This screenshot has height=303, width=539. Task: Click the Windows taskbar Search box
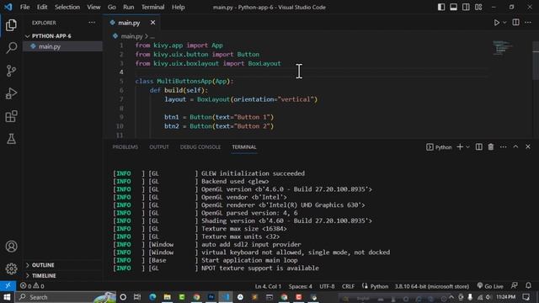66,297
